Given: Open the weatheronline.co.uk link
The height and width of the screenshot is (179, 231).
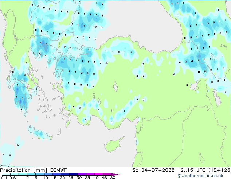Looking at the screenshot, I should [x=200, y=176].
